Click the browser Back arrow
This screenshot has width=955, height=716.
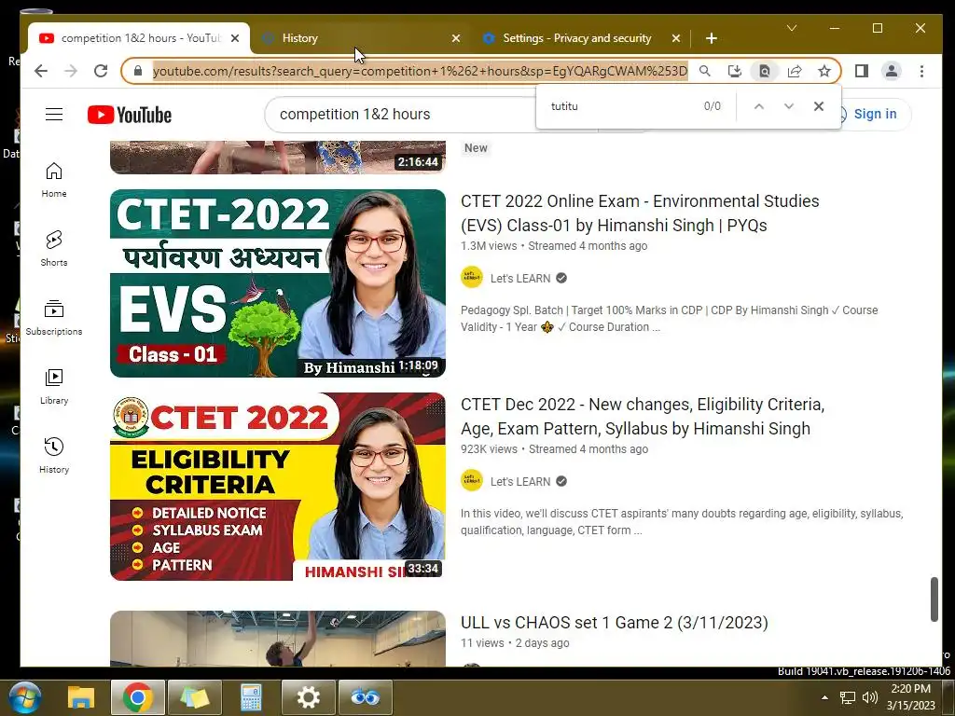pyautogui.click(x=41, y=71)
